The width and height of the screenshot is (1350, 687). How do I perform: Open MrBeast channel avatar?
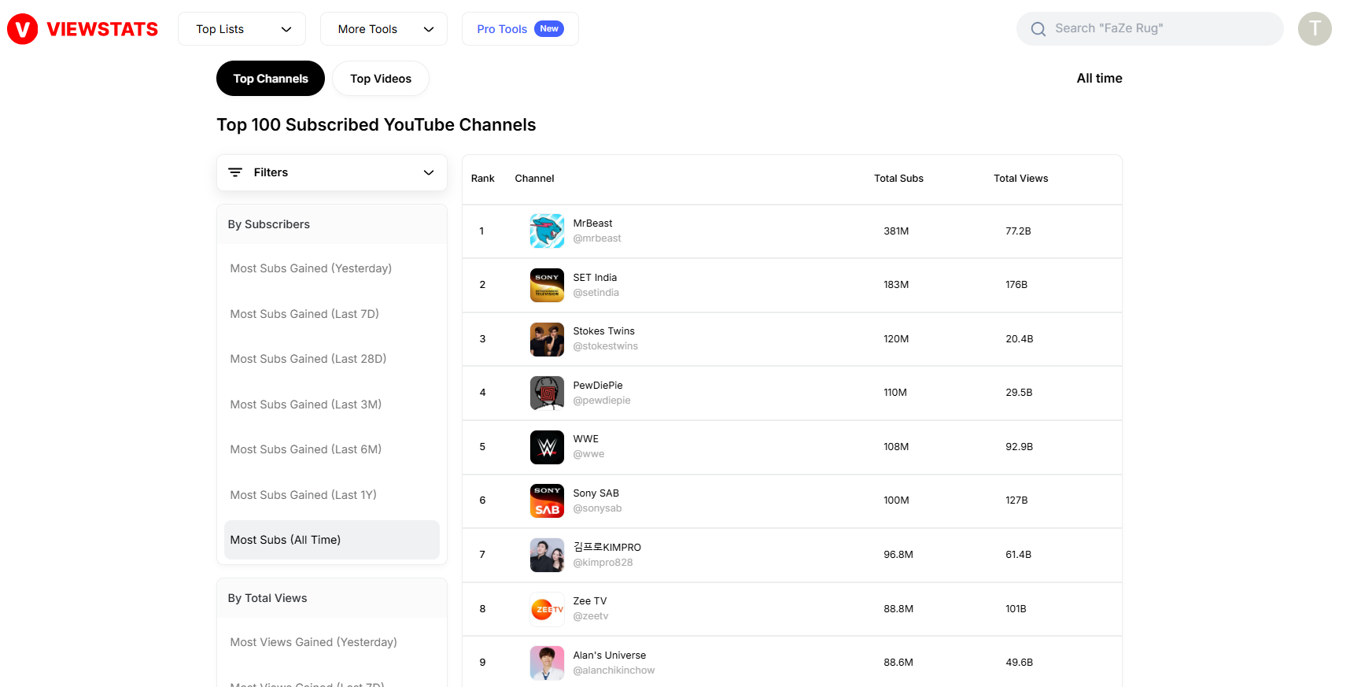(x=547, y=231)
